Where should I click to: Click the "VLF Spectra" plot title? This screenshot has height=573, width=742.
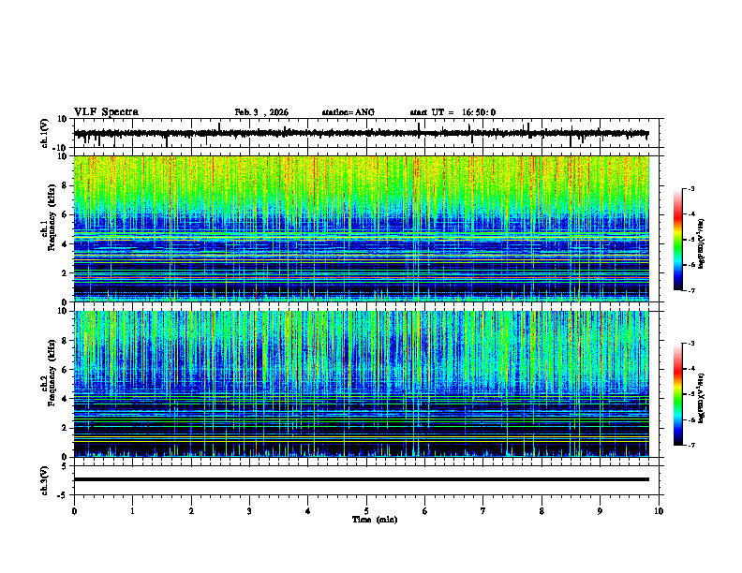[x=106, y=112]
